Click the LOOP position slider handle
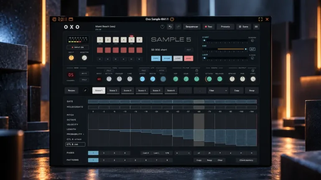The width and height of the screenshot is (321, 180). point(204,58)
